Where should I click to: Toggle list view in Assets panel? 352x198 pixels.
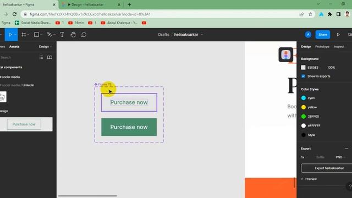41,57
